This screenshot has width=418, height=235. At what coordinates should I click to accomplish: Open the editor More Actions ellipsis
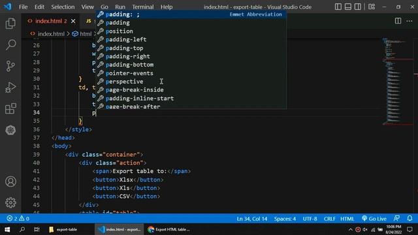410,21
